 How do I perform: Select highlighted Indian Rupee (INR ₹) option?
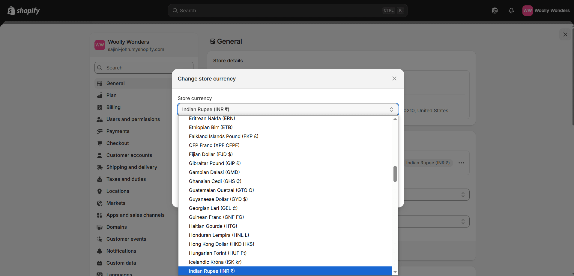coord(285,271)
